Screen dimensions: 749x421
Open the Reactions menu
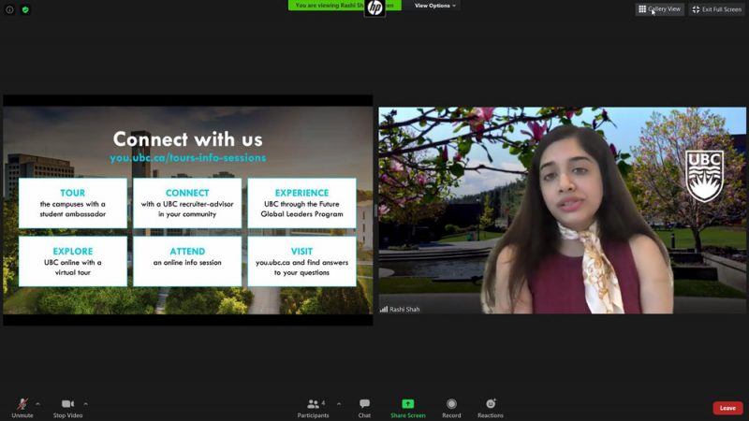491,408
